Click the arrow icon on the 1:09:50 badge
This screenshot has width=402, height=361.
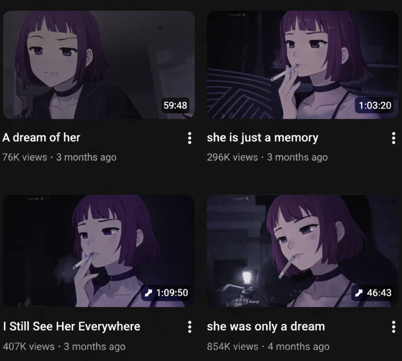148,292
